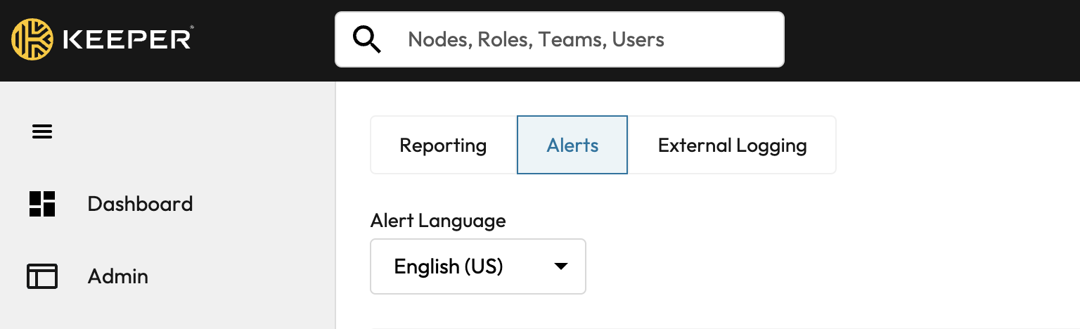This screenshot has width=1080, height=329.
Task: Click the English (US) selected value
Action: (x=449, y=267)
